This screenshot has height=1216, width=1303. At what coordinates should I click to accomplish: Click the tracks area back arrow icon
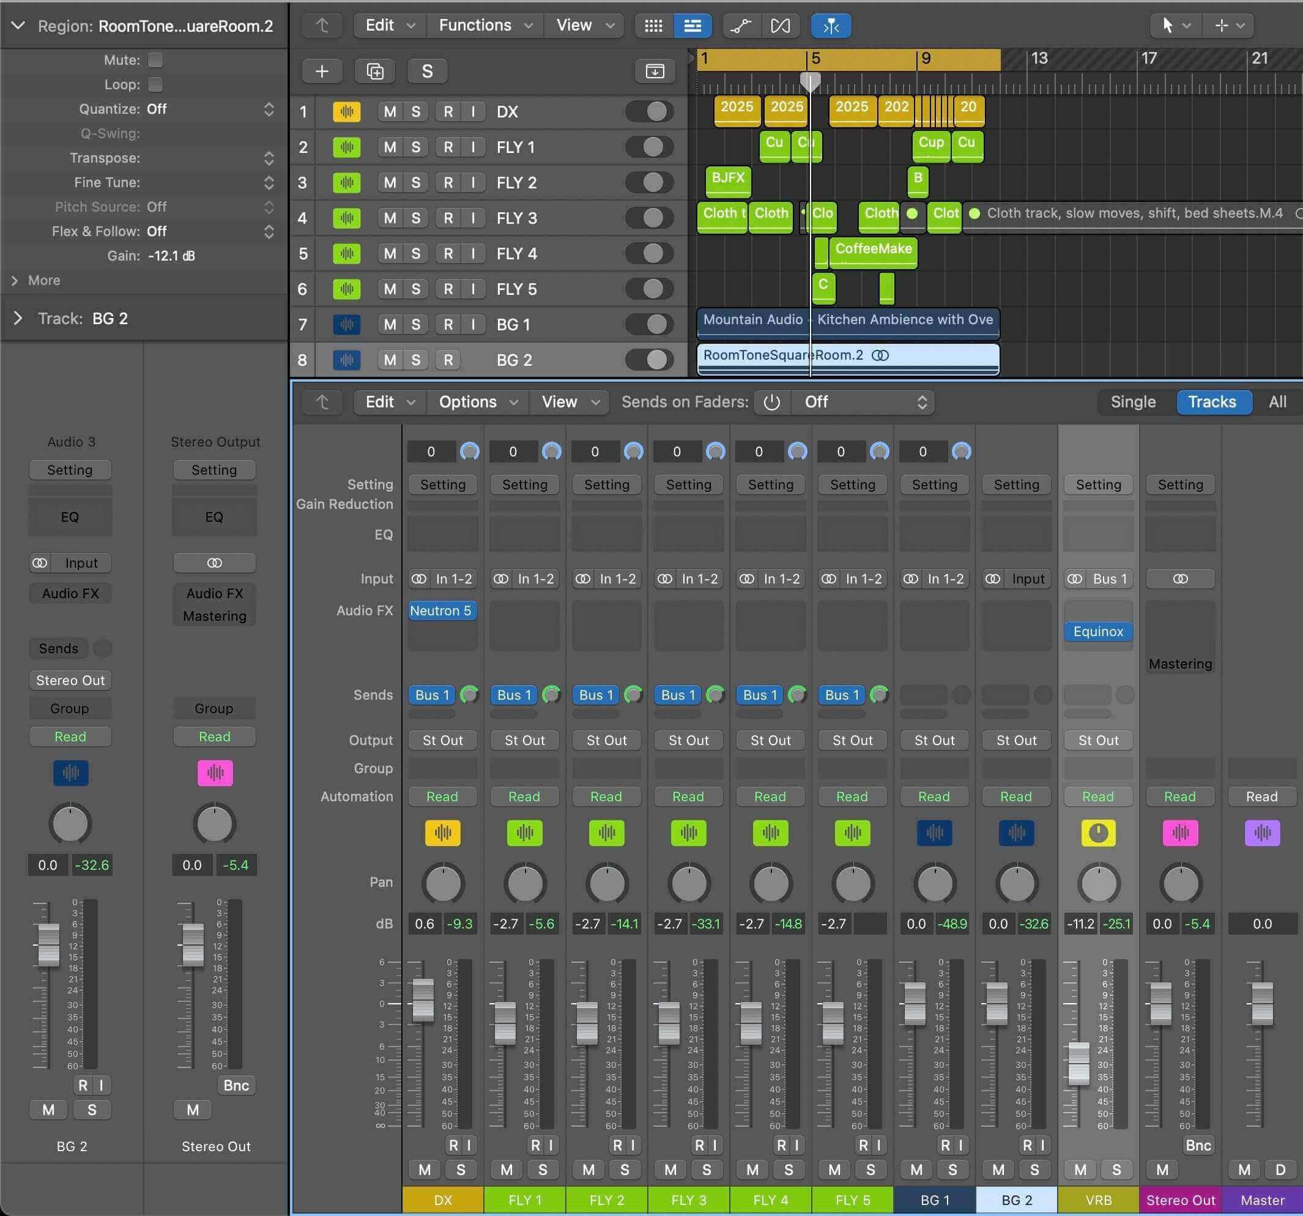(322, 26)
